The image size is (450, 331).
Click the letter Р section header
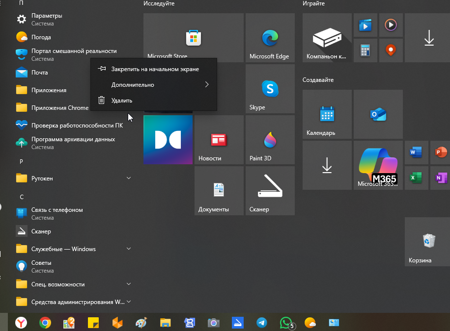click(21, 161)
